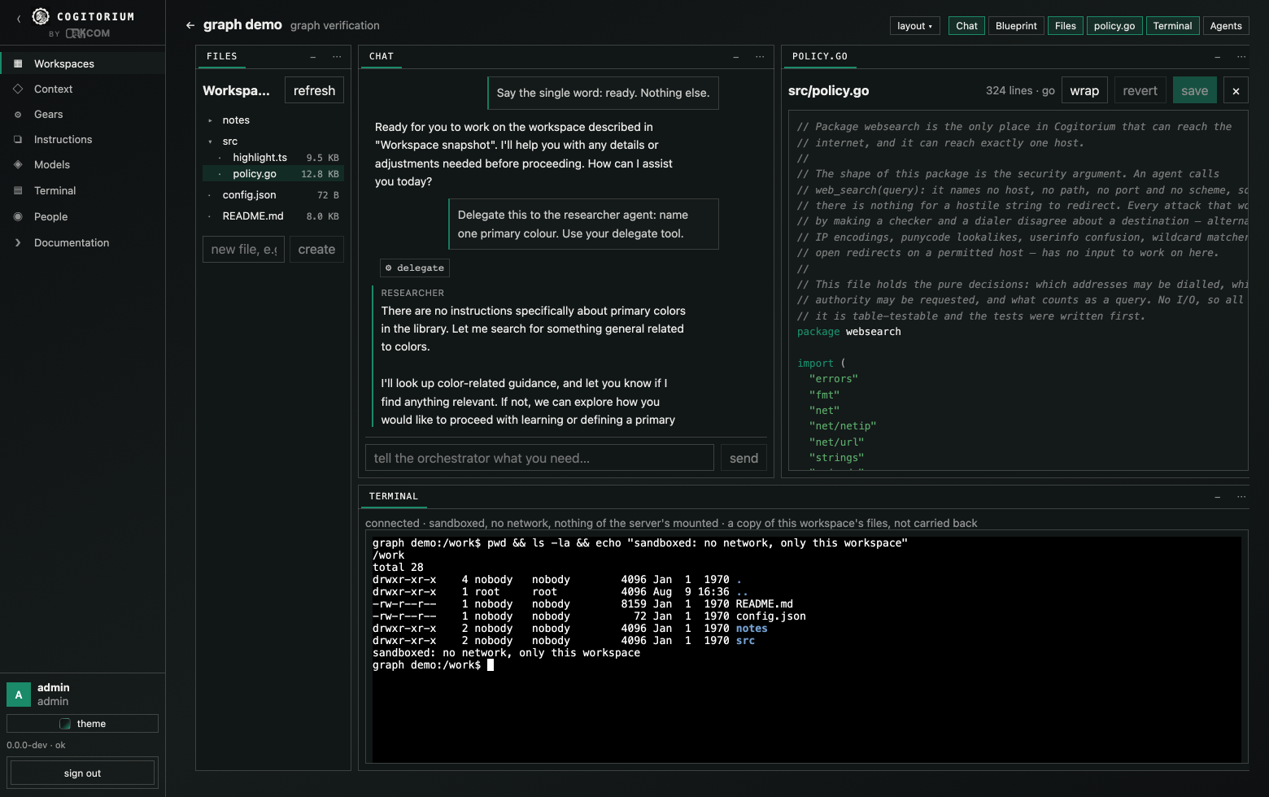Click the '324 lines · go' file info
Image resolution: width=1269 pixels, height=797 pixels.
[x=1020, y=90]
